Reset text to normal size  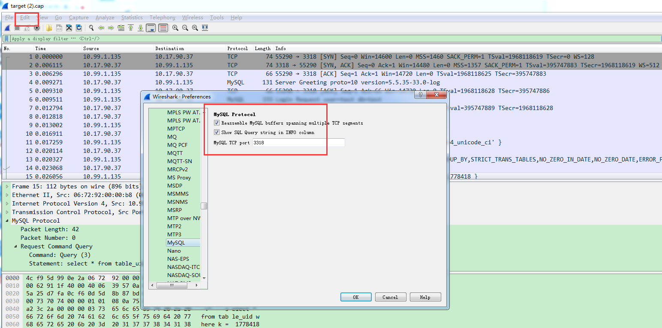click(195, 28)
